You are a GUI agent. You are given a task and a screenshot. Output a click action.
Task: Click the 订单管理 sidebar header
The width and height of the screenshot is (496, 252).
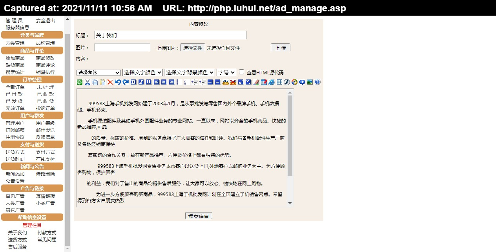pyautogui.click(x=32, y=79)
